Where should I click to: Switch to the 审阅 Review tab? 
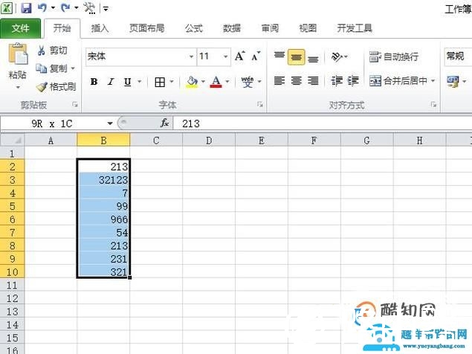270,28
